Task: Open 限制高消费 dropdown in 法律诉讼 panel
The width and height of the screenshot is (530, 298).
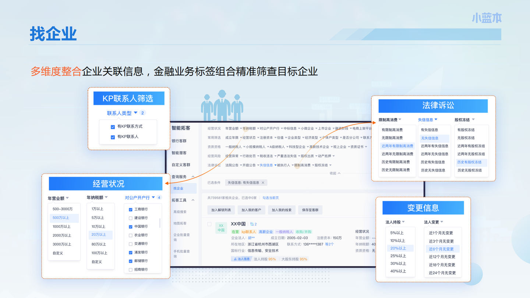Action: pos(390,120)
